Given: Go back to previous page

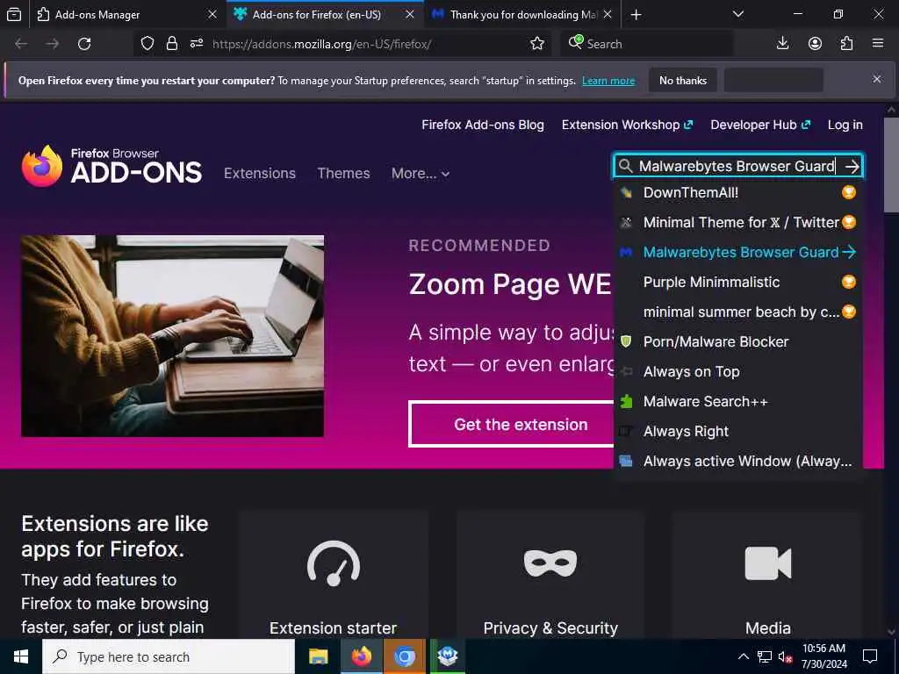Looking at the screenshot, I should tap(21, 44).
